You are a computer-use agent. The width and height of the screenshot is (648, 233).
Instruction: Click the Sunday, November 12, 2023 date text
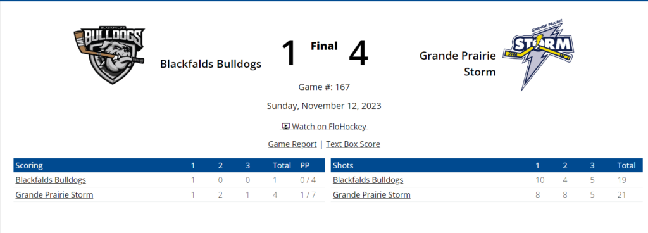pos(324,106)
